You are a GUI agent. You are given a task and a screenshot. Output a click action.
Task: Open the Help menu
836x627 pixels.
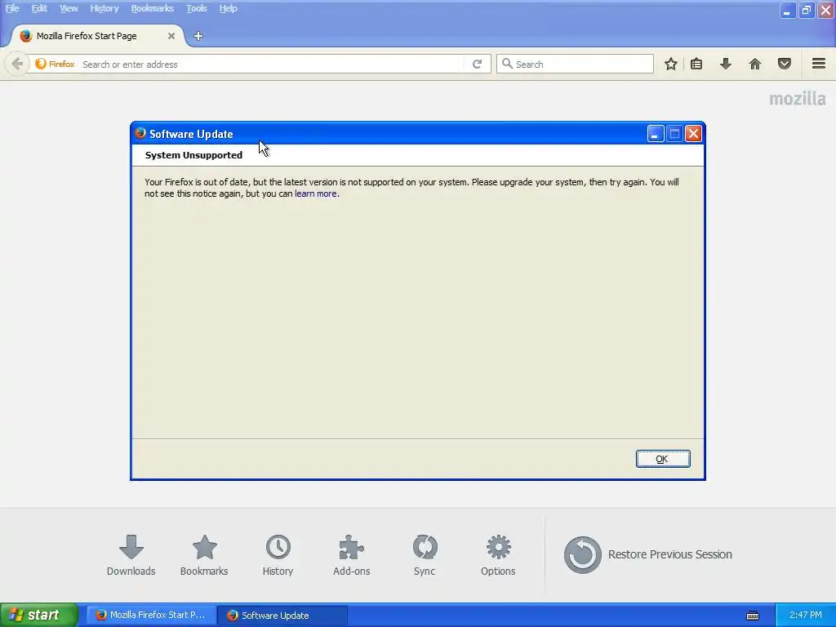pos(229,8)
